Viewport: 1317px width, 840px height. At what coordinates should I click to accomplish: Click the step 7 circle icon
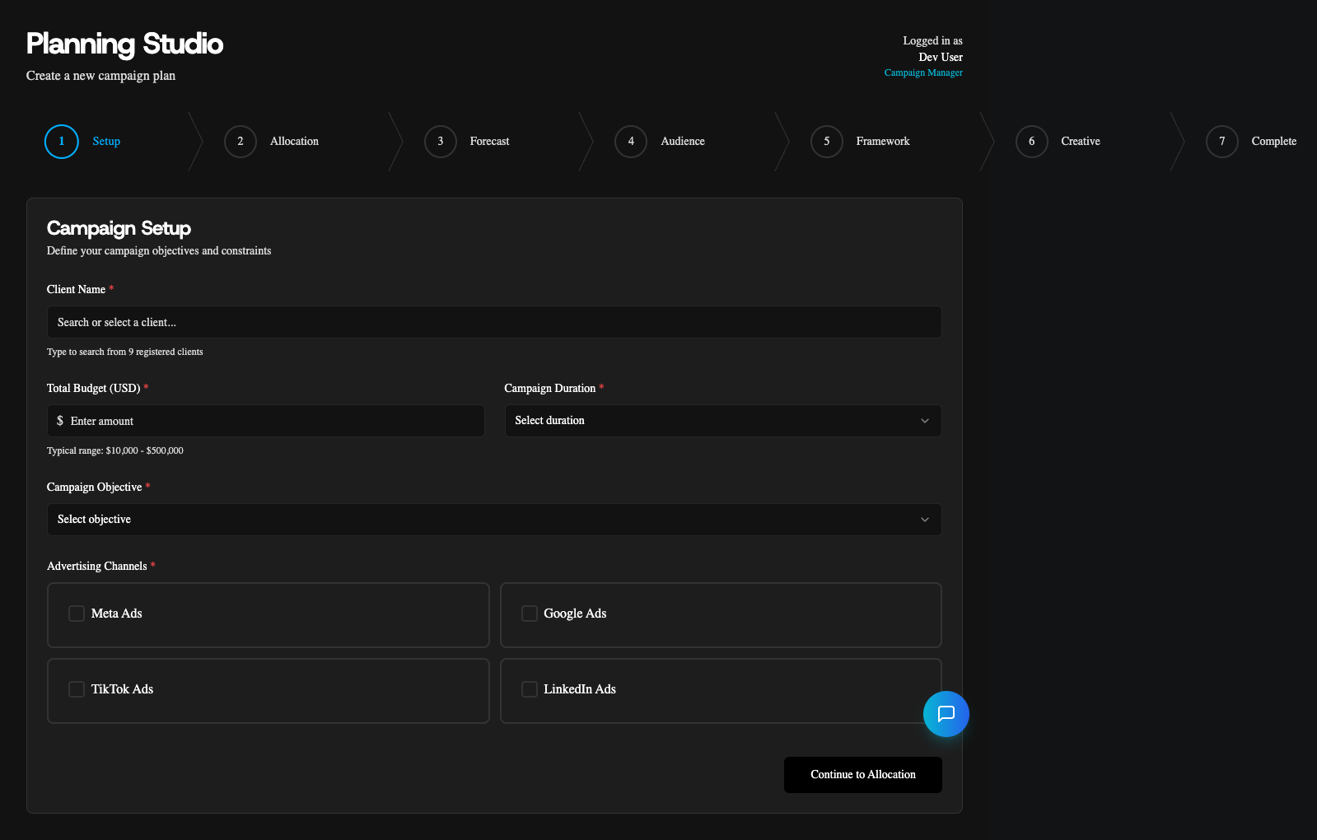click(x=1222, y=142)
